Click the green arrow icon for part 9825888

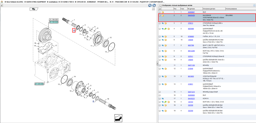point(166,29)
